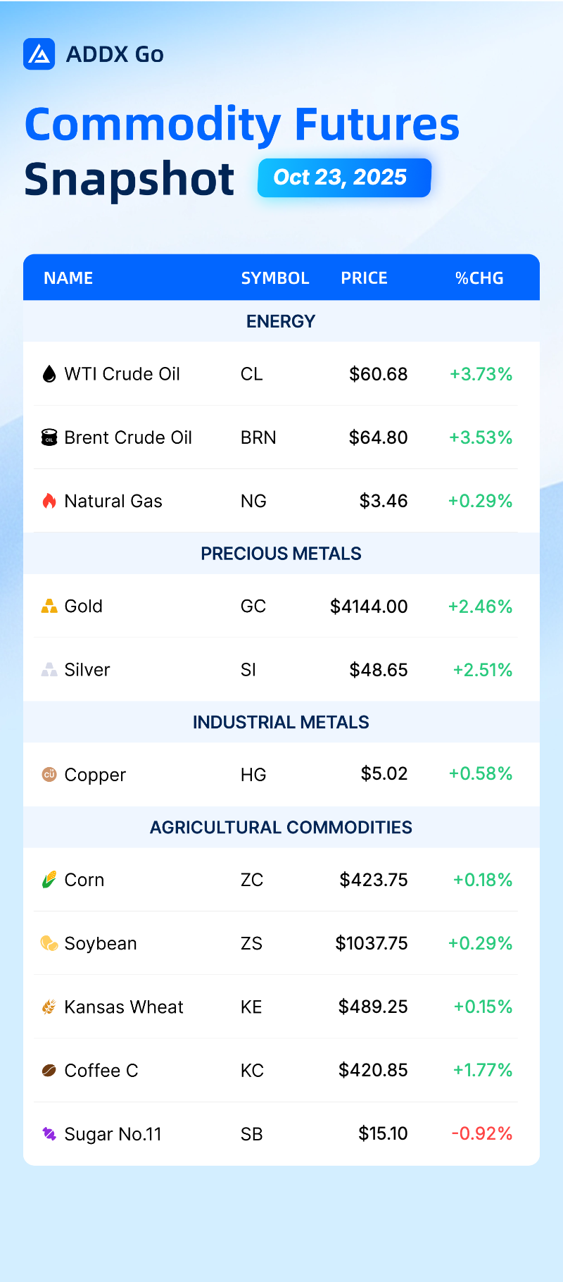Click the Natural Gas flame icon

[x=49, y=501]
